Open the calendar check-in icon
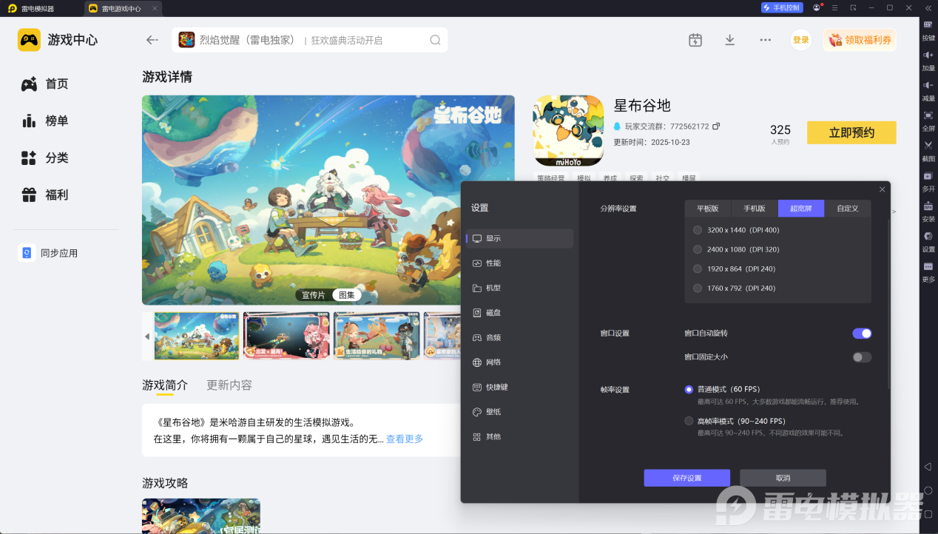938x534 pixels. click(695, 40)
